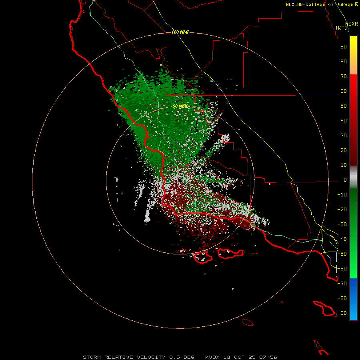
Task: Click the 100 NMI range ring label
Action: point(180,32)
